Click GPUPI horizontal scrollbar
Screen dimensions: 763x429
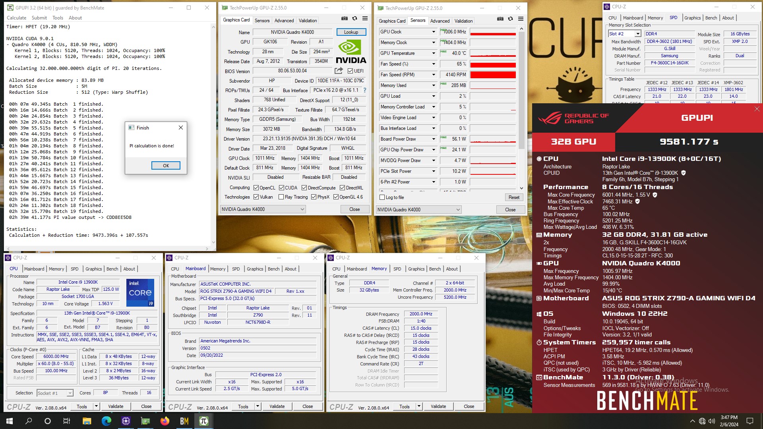click(107, 249)
